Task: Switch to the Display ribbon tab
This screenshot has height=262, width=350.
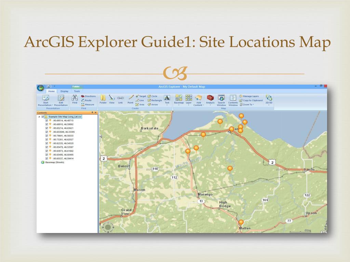Action: click(64, 91)
